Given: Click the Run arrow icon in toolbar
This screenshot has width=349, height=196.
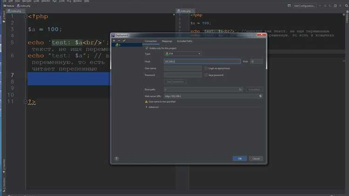Looking at the screenshot, I should 320,6.
